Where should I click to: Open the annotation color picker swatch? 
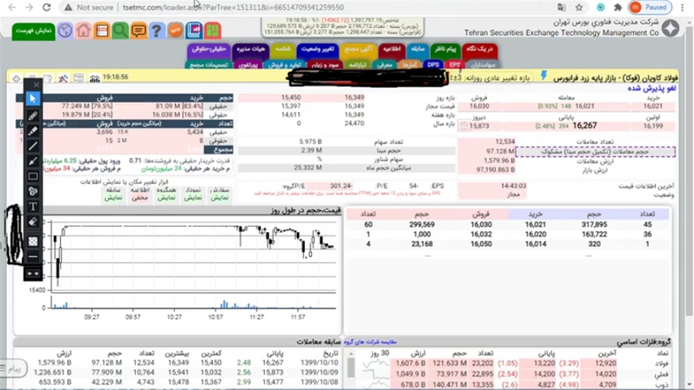tap(33, 242)
